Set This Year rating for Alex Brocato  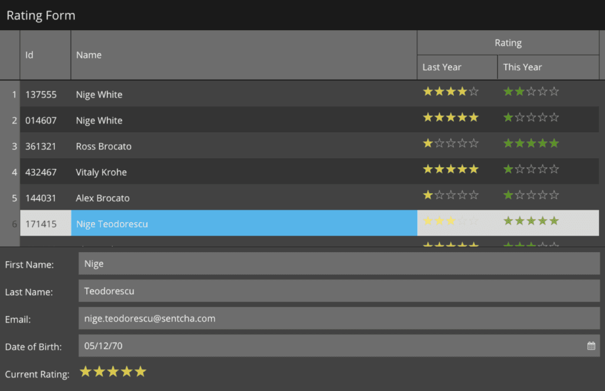coord(531,195)
